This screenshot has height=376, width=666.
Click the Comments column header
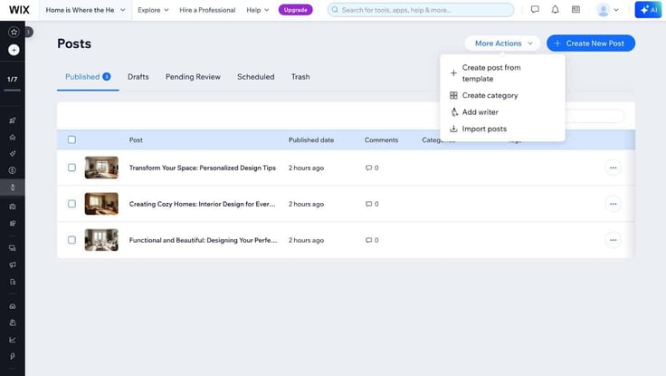[x=382, y=140]
